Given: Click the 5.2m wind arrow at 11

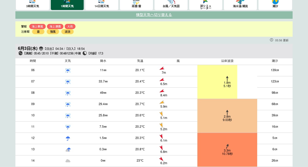Looking at the screenshot, I should 161,125.
